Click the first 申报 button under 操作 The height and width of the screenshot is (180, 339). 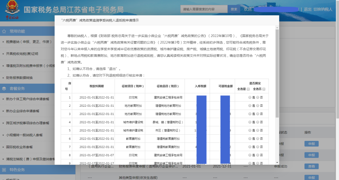click(312, 144)
